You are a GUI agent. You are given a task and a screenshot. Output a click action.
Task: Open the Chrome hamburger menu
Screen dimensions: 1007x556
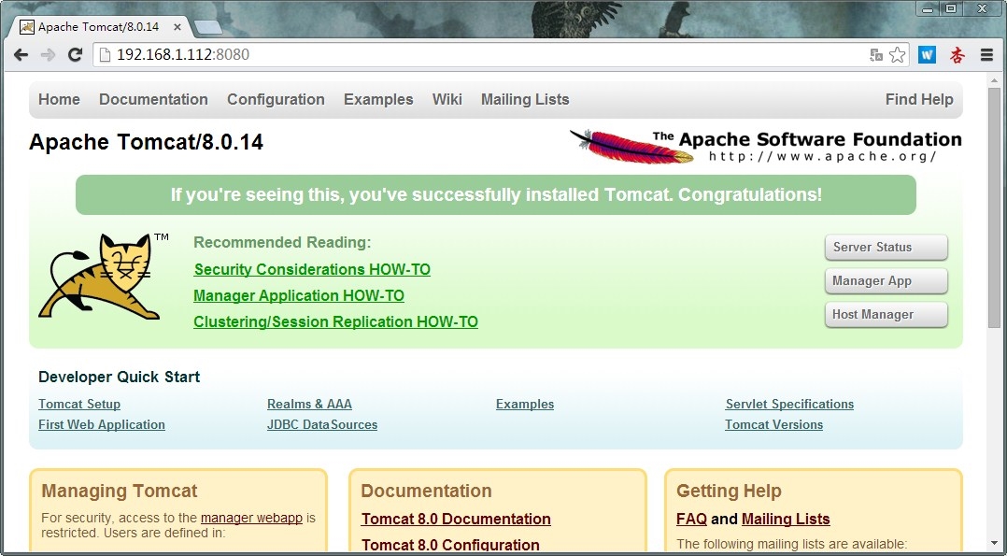(987, 55)
